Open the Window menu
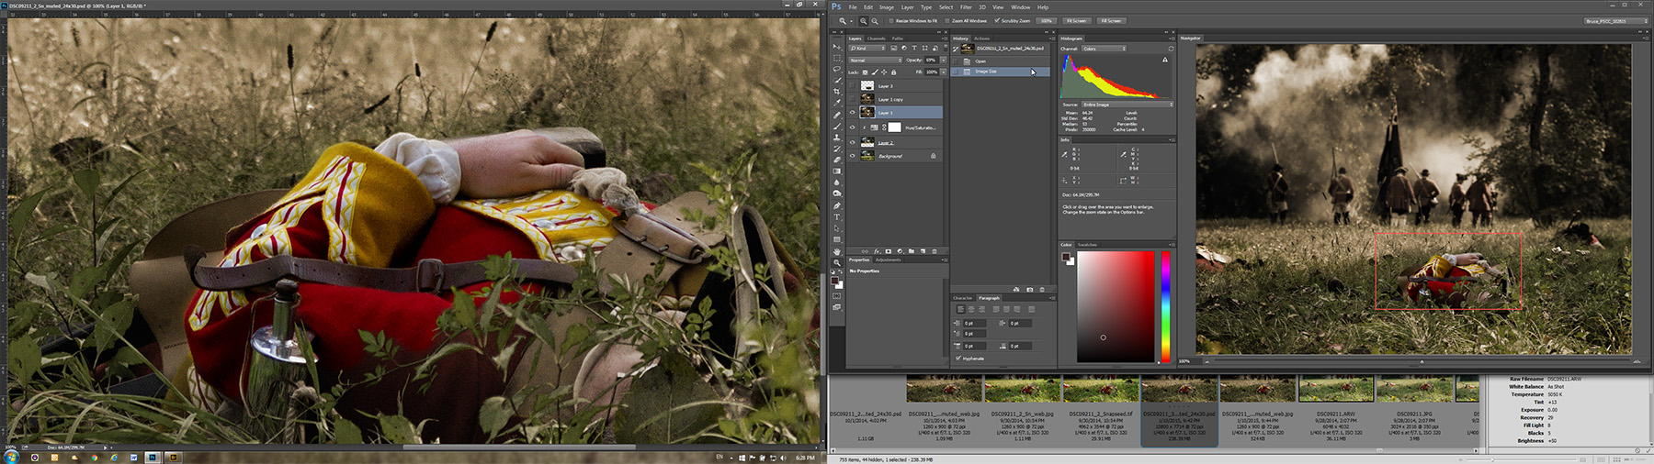Viewport: 1654px width, 464px height. click(x=1020, y=7)
